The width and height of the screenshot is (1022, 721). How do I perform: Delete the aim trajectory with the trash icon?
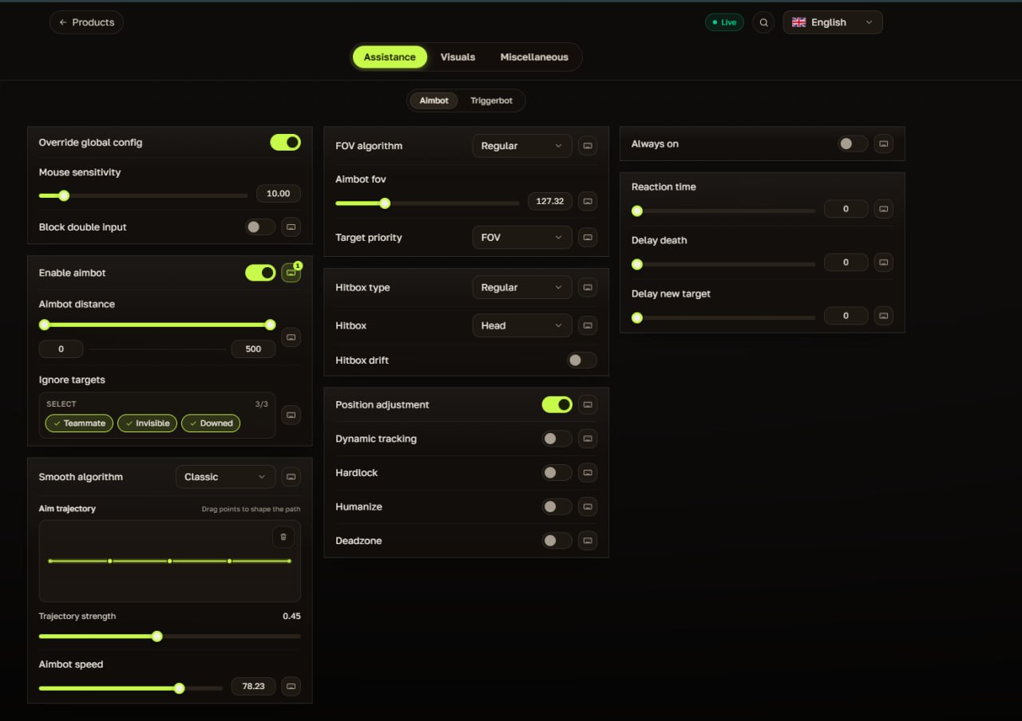(283, 537)
